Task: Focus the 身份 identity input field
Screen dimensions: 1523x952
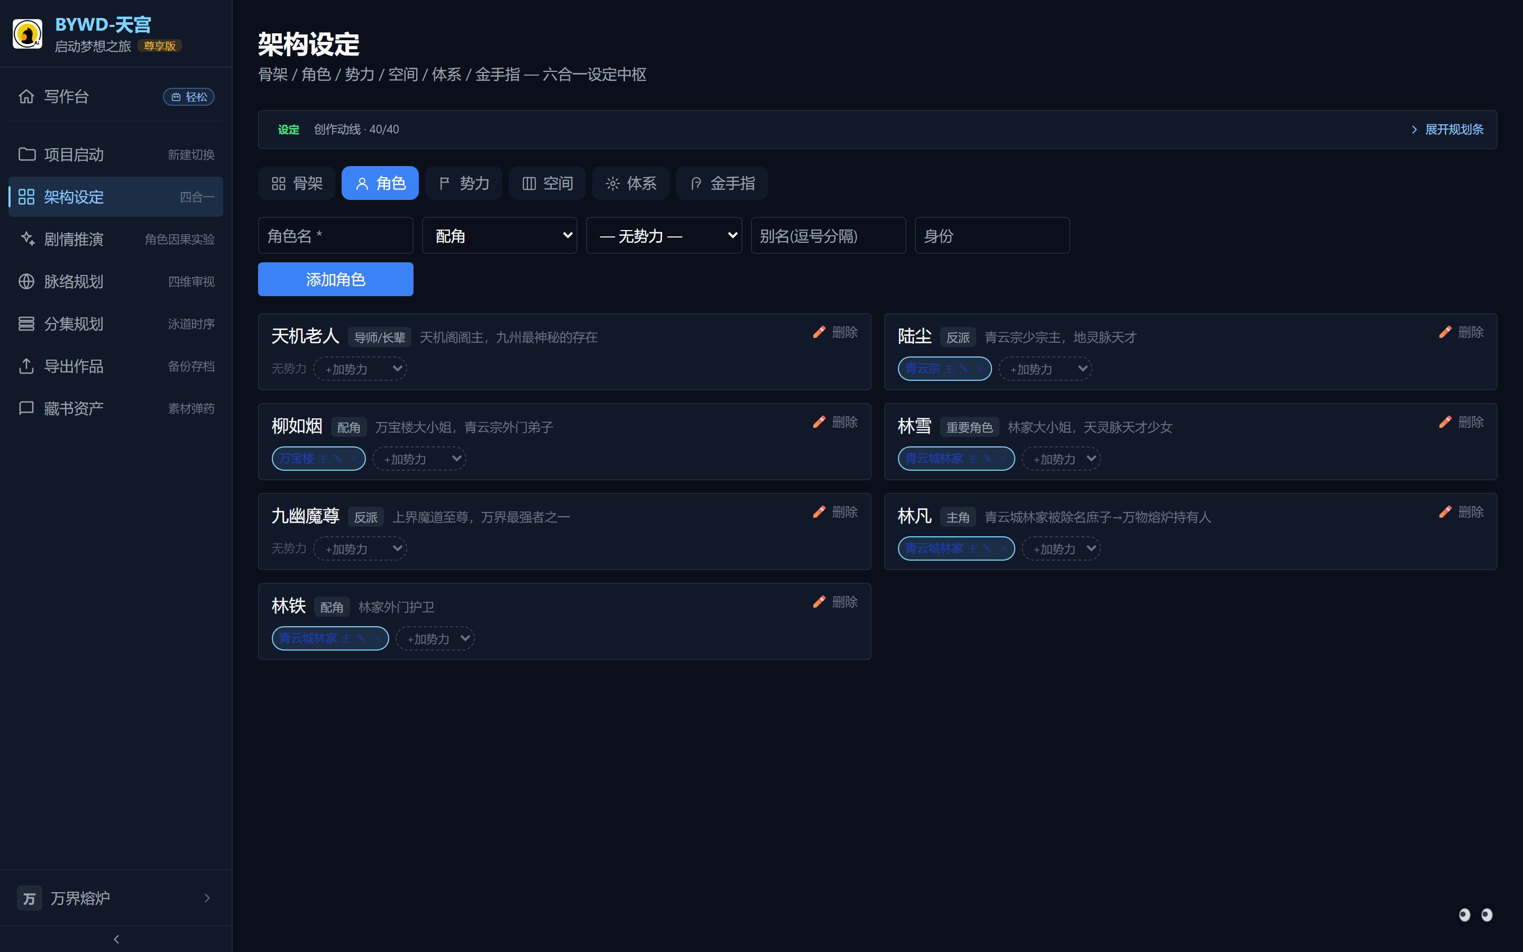Action: 993,235
